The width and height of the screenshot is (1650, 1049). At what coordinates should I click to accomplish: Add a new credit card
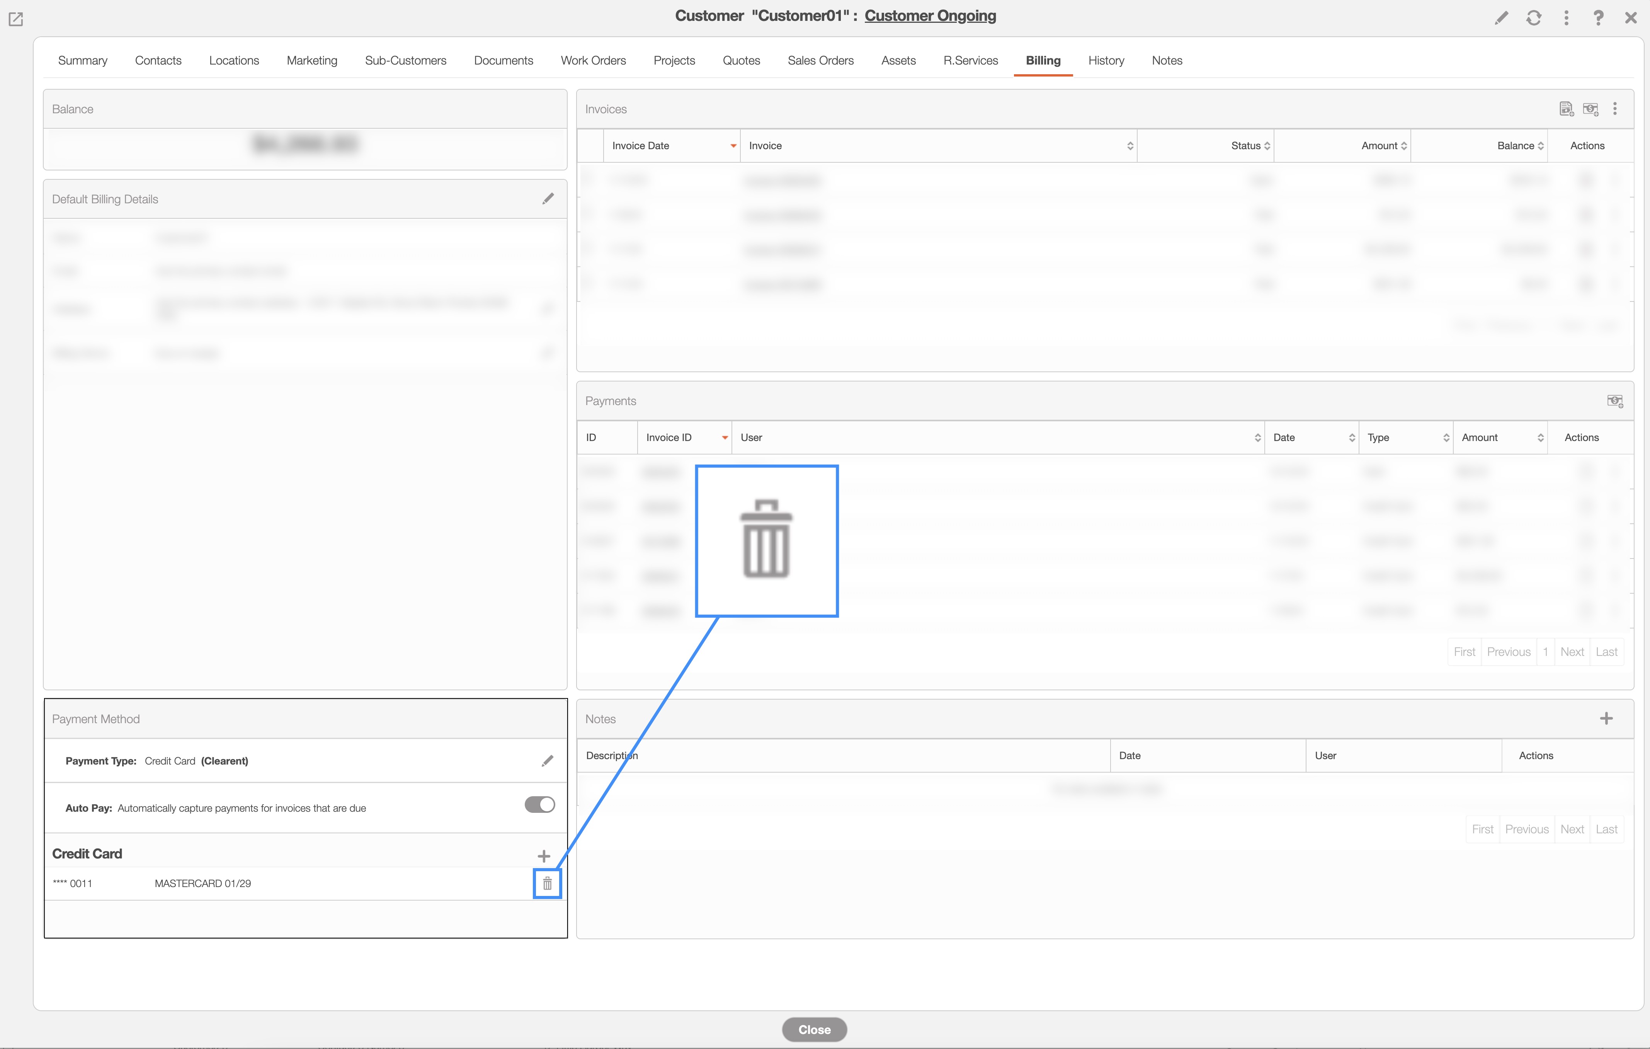coord(543,856)
